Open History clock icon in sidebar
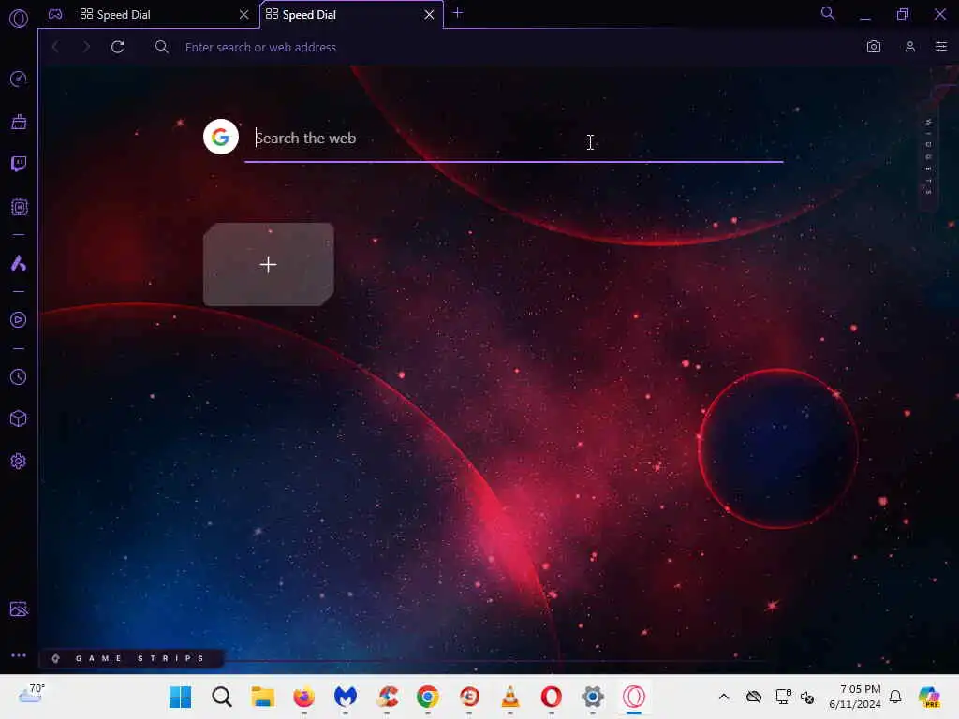 pos(19,376)
